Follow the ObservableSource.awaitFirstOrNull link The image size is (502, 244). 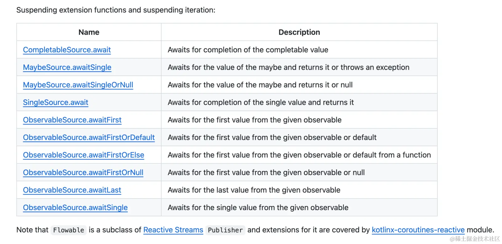pyautogui.click(x=83, y=172)
